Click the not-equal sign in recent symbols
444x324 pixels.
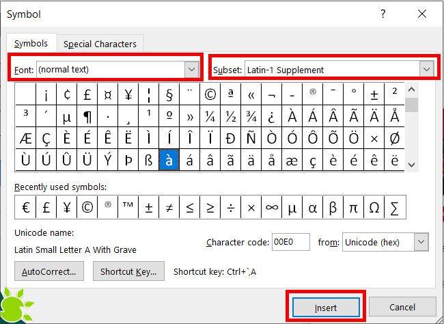click(169, 207)
